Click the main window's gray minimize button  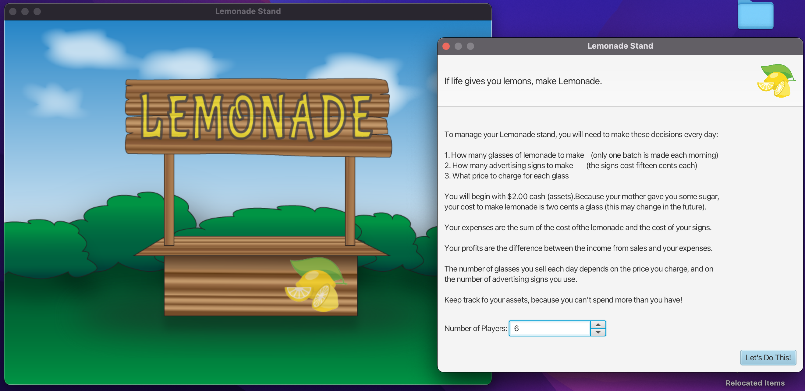click(x=25, y=12)
